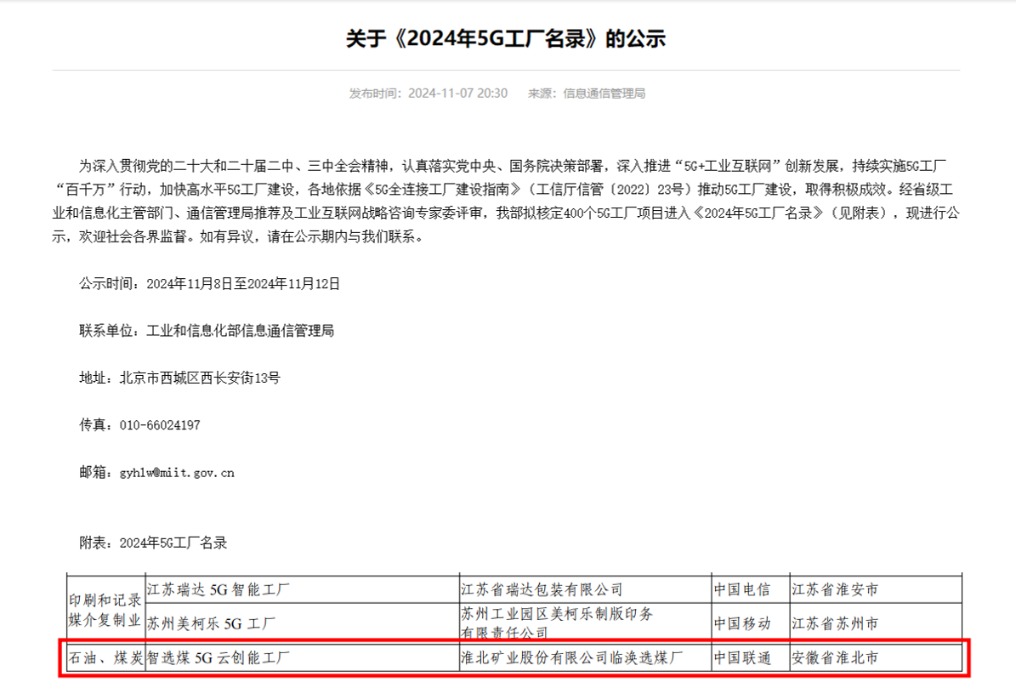Click the 附表：2024年5G工厂名录 attachment text
This screenshot has width=1016, height=688.
[153, 542]
